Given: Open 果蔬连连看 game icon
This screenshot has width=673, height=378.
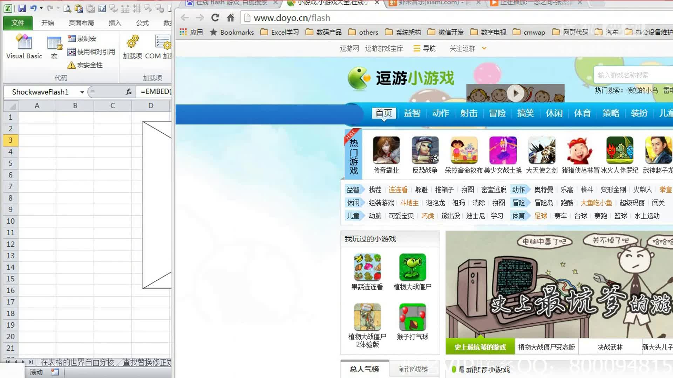Looking at the screenshot, I should click(x=367, y=267).
